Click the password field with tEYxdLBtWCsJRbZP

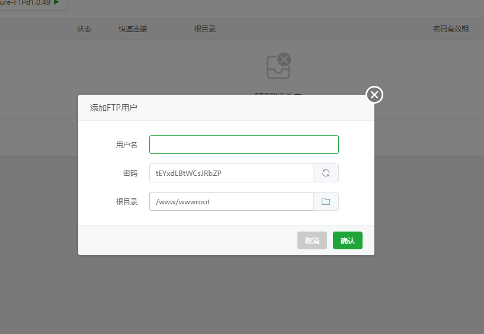pos(231,173)
